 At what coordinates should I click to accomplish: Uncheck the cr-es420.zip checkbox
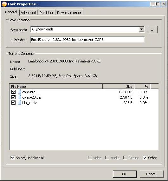click(13, 97)
